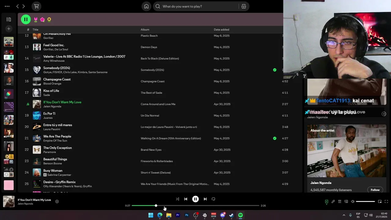Open Connect to a device
The width and height of the screenshot is (391, 220).
[x=346, y=202]
